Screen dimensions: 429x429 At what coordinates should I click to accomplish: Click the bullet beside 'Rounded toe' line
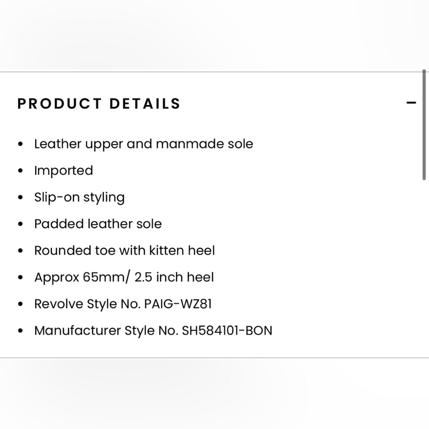coord(20,251)
